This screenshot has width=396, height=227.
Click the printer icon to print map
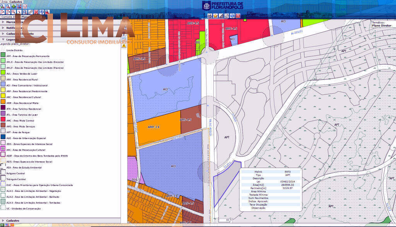point(210,16)
